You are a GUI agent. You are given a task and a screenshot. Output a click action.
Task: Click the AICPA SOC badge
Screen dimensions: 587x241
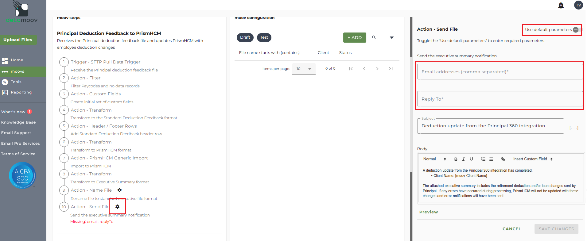[x=22, y=175]
